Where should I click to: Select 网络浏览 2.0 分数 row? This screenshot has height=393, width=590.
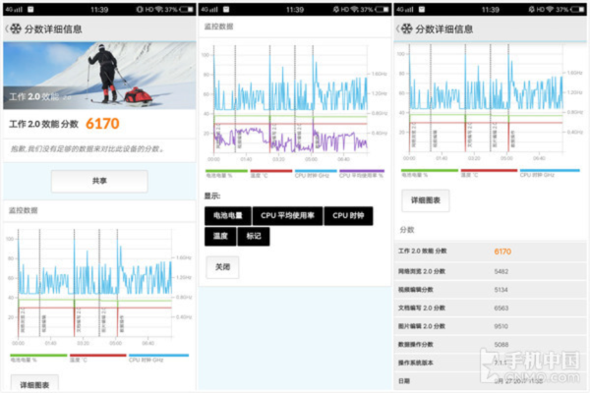490,271
